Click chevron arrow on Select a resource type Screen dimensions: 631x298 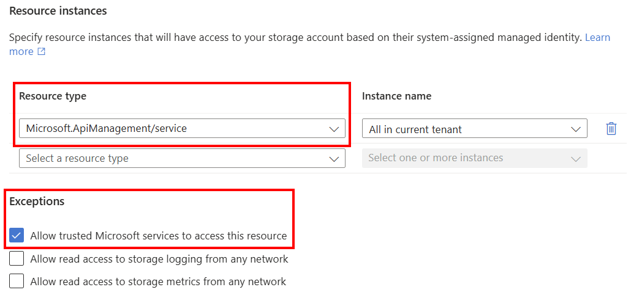click(334, 159)
